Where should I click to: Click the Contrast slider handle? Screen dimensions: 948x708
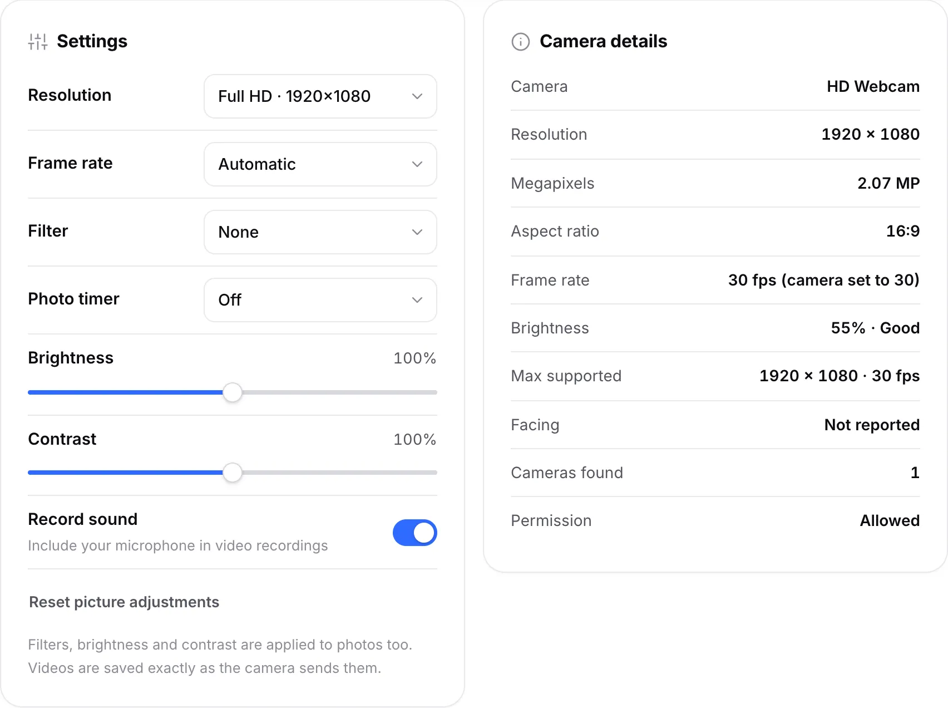(x=233, y=473)
